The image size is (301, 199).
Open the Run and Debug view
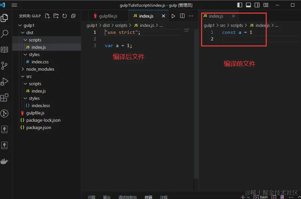(x=4, y=82)
